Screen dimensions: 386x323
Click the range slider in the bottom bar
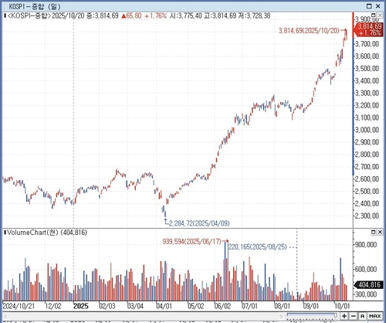tap(312, 315)
